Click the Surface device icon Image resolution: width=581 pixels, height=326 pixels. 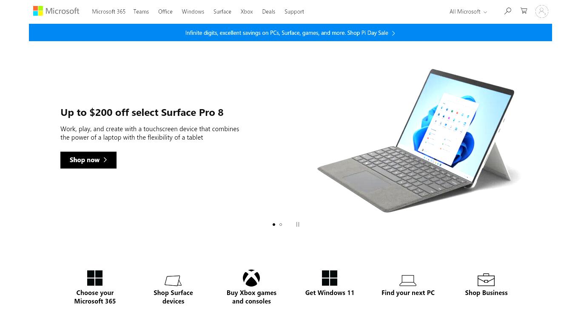point(173,281)
